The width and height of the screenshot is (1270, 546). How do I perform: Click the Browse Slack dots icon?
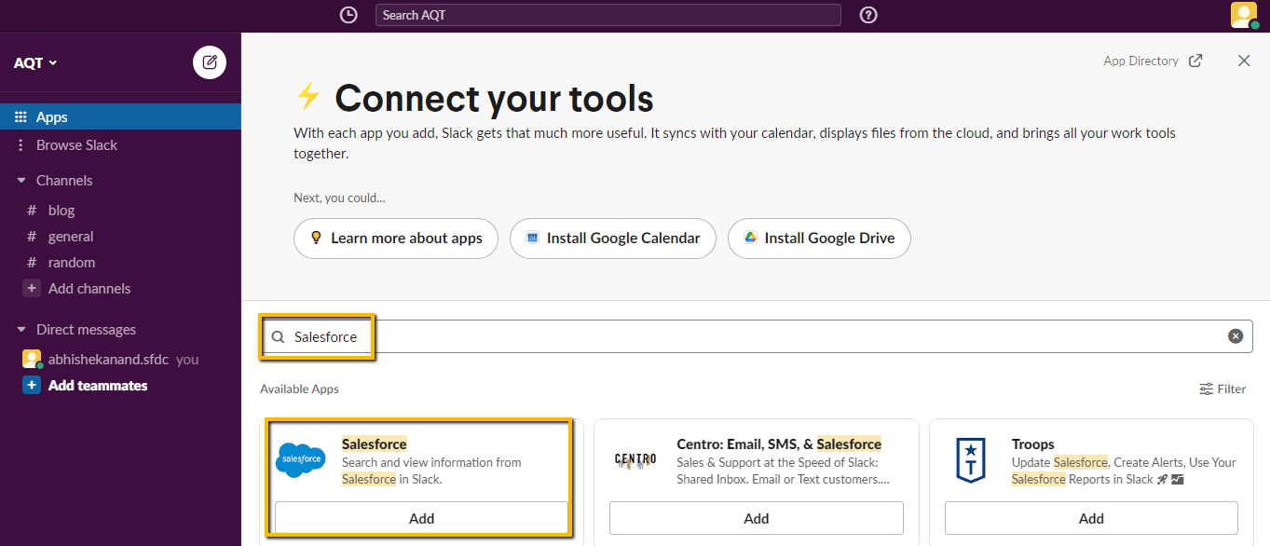(20, 145)
